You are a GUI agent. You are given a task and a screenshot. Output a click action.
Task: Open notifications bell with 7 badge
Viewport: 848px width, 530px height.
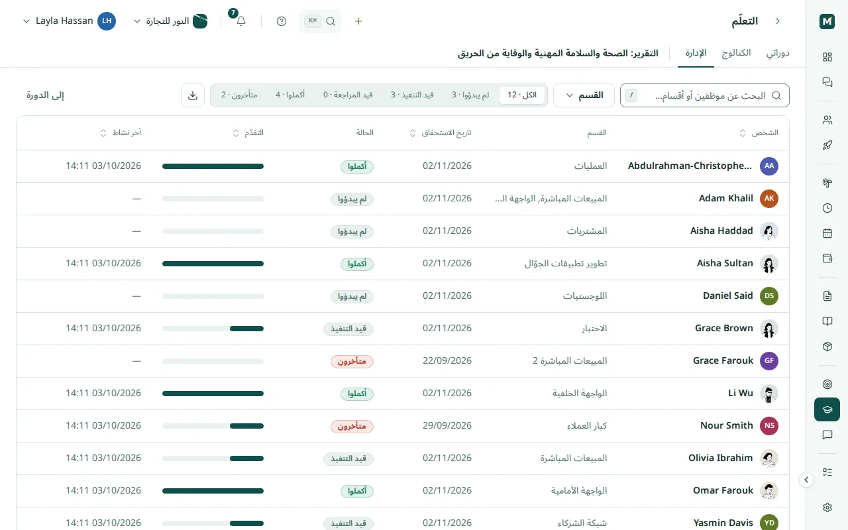pos(240,21)
